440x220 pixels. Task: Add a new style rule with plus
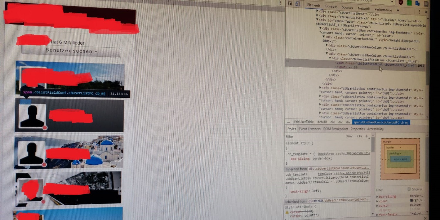click(x=367, y=136)
